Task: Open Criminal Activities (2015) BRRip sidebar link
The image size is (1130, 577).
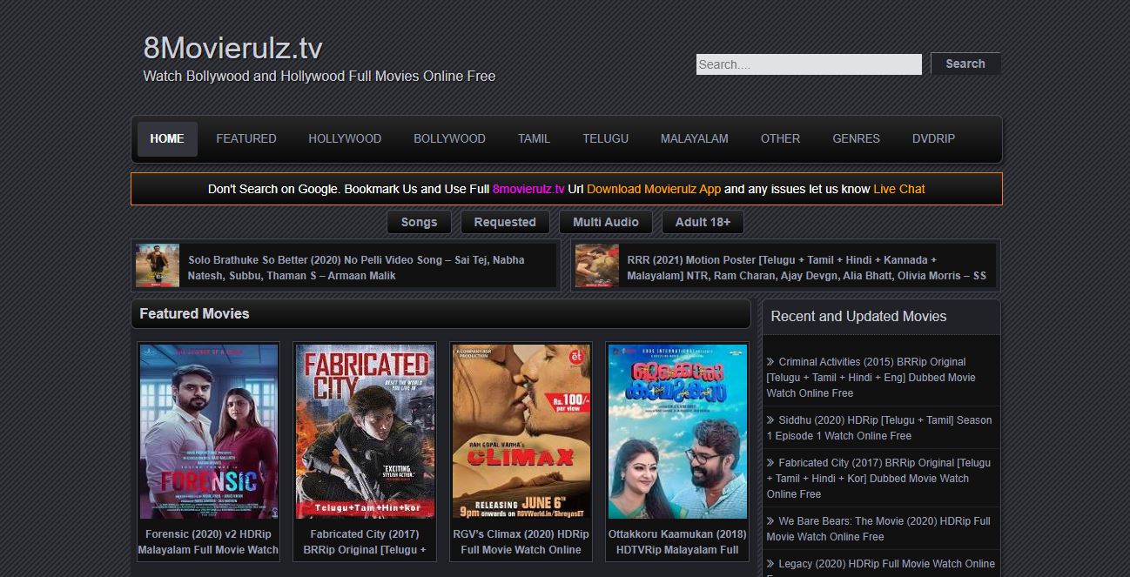Action: point(871,377)
